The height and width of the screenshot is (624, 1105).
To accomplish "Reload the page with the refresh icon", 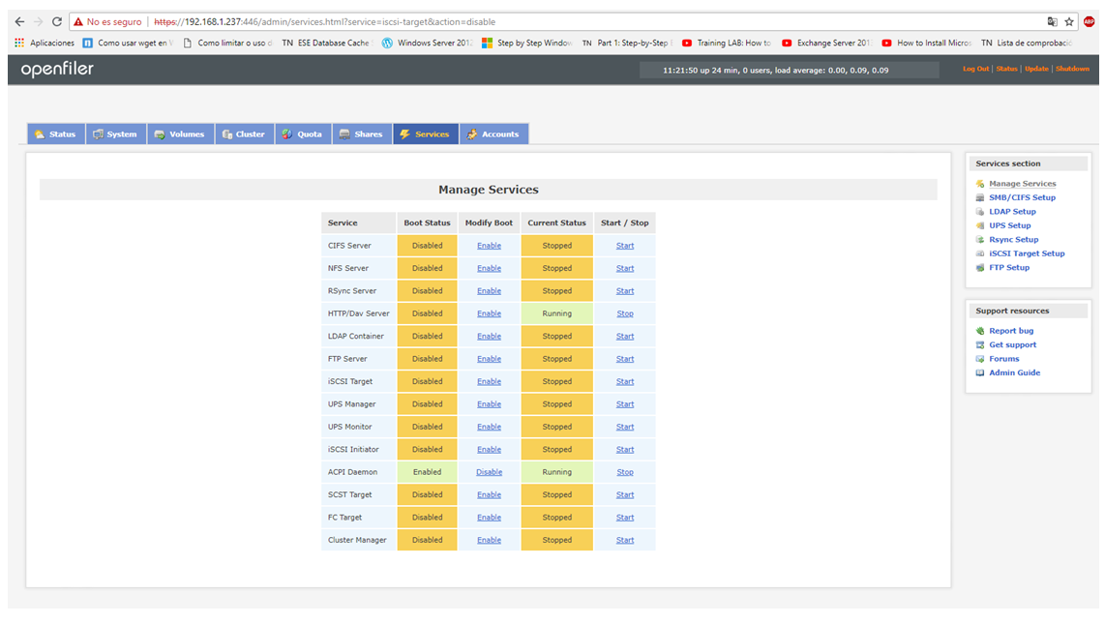I will click(57, 22).
